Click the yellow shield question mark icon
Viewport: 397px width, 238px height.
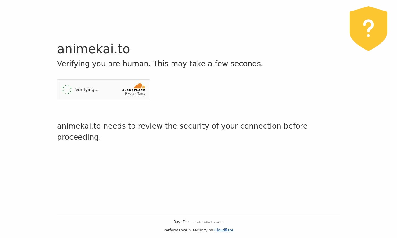click(368, 28)
